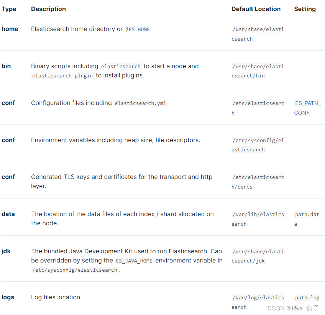Click the CSDN watermark text

293,308
